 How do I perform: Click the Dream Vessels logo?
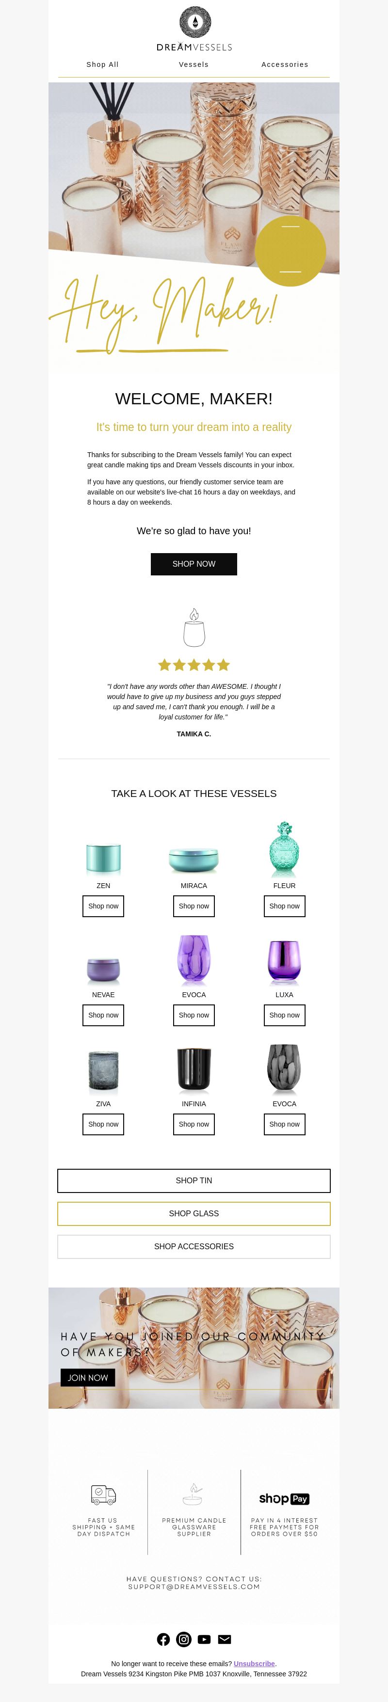[194, 29]
